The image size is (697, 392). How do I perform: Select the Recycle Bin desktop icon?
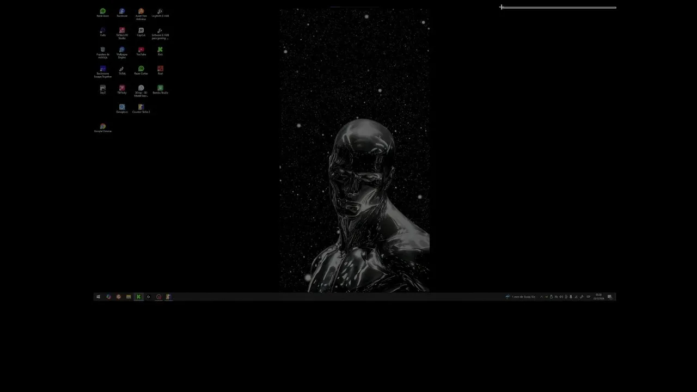coord(103,52)
